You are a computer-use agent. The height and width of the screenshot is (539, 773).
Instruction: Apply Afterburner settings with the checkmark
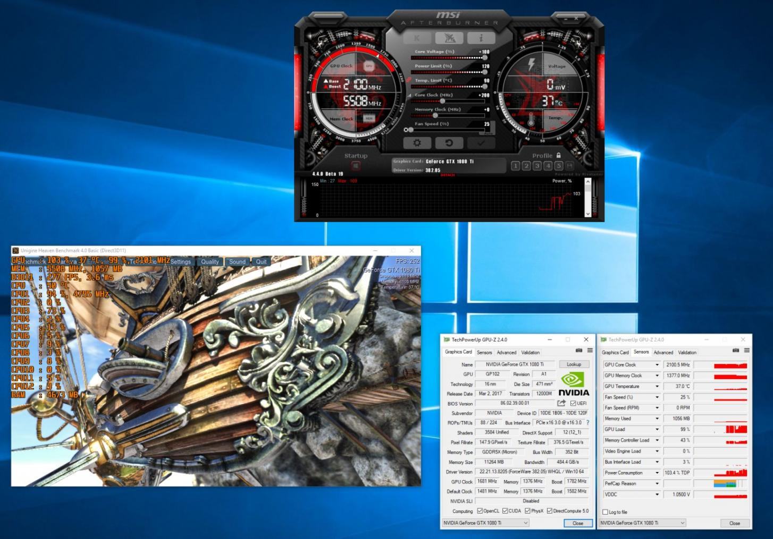click(481, 143)
